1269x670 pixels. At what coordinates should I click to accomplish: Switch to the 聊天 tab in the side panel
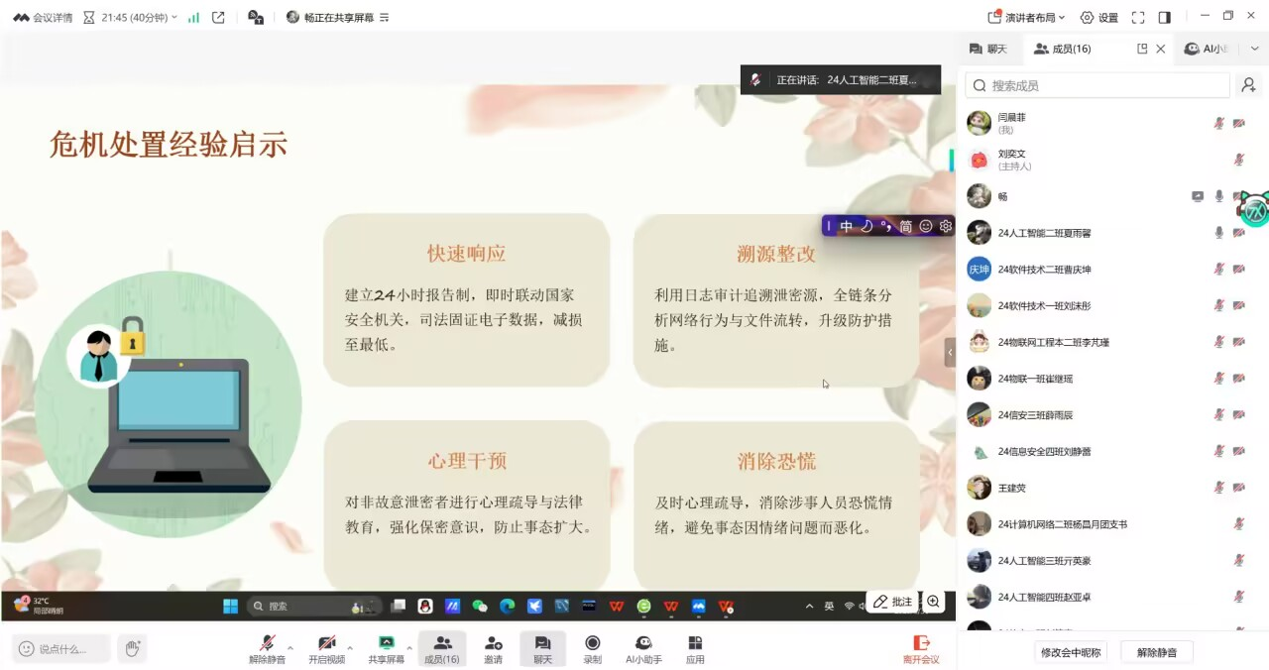tap(987, 49)
